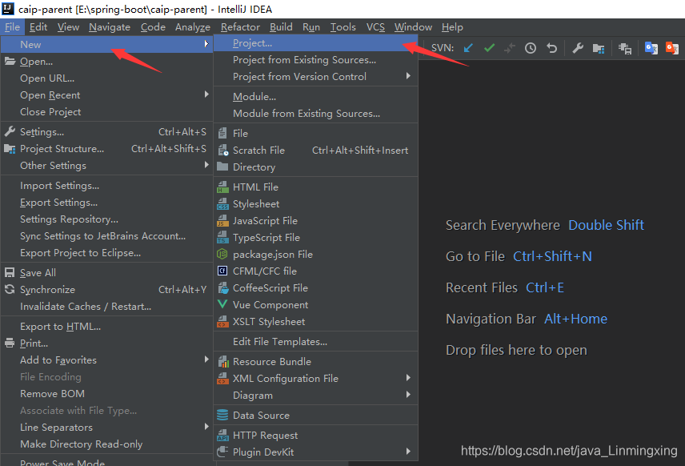This screenshot has width=685, height=466.
Task: Add a new Data Source
Action: (316, 416)
